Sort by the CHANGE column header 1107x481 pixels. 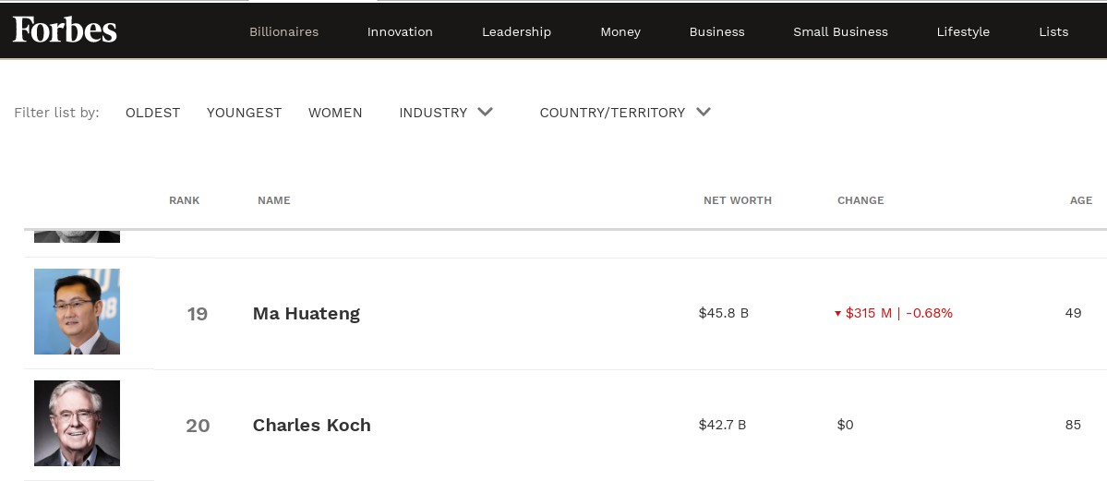click(860, 200)
